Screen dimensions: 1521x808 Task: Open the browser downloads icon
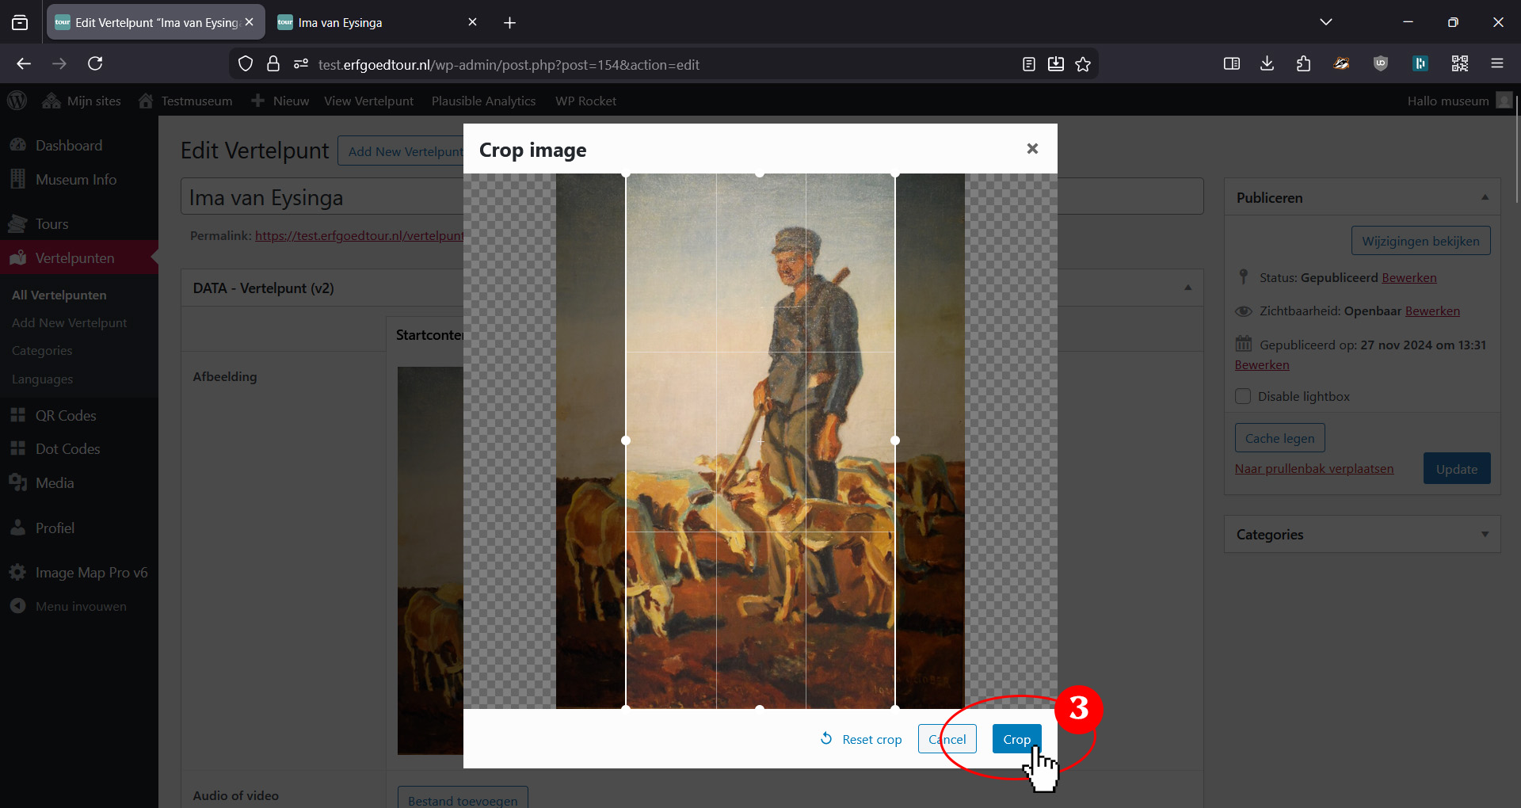pos(1267,63)
